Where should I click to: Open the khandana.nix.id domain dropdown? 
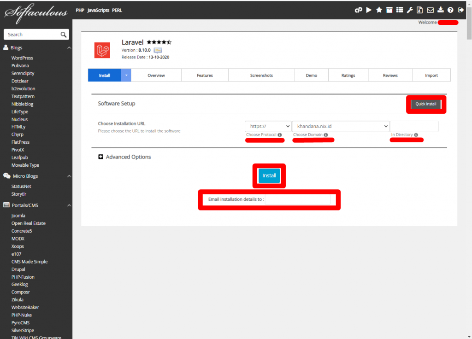pyautogui.click(x=341, y=126)
